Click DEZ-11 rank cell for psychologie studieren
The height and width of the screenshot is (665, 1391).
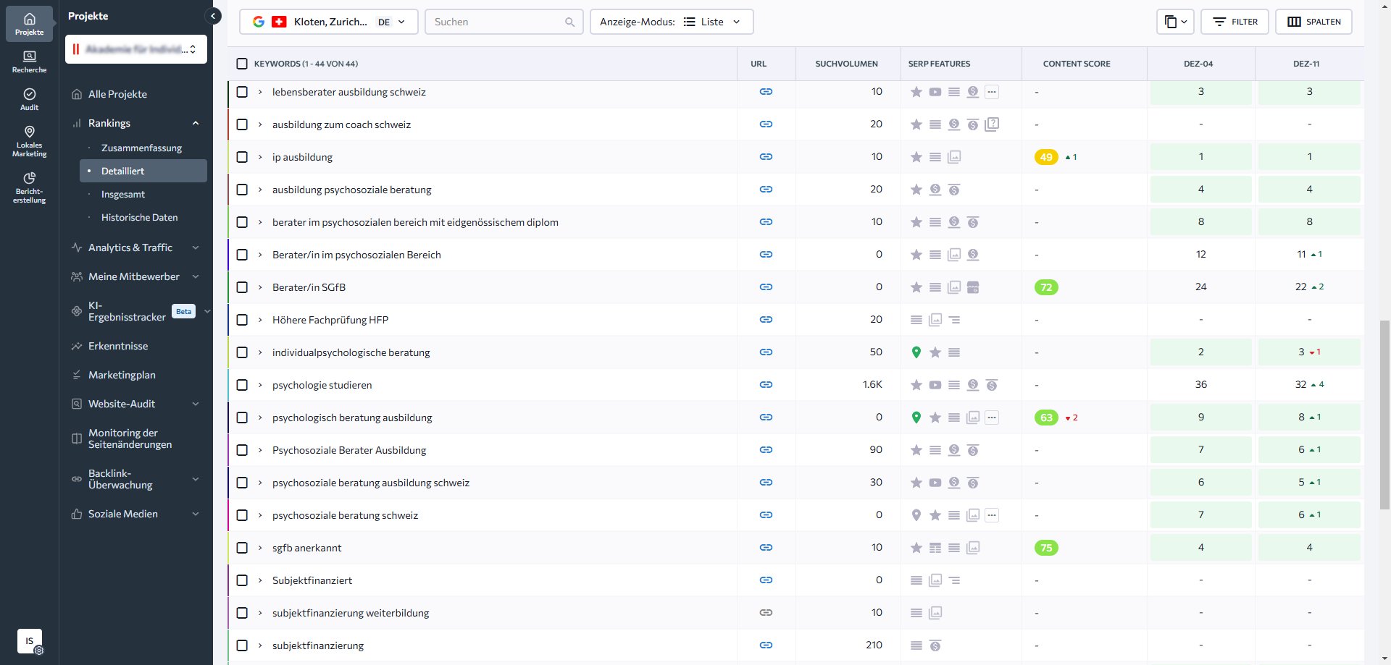(1309, 385)
